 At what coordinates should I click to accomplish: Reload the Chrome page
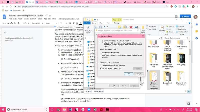[x=11, y=6]
